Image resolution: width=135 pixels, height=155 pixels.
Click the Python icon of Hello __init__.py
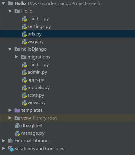point(24,19)
